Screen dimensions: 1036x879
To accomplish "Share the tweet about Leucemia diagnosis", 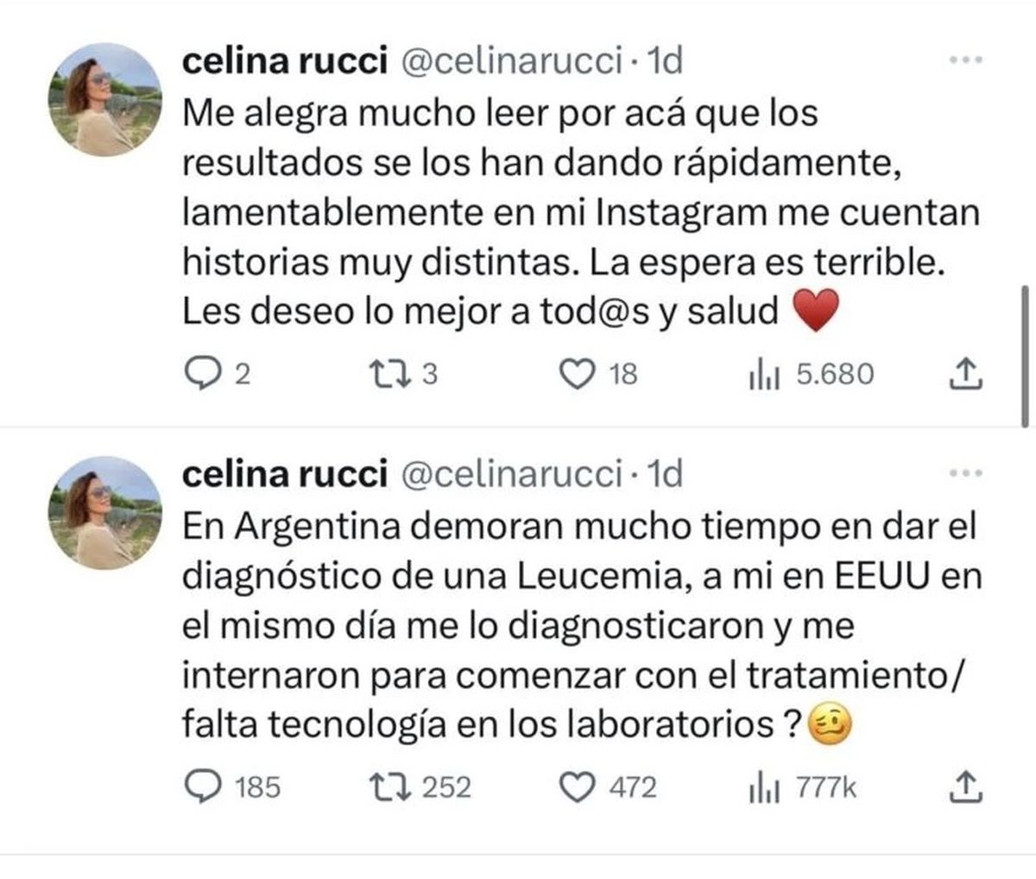I will [967, 785].
